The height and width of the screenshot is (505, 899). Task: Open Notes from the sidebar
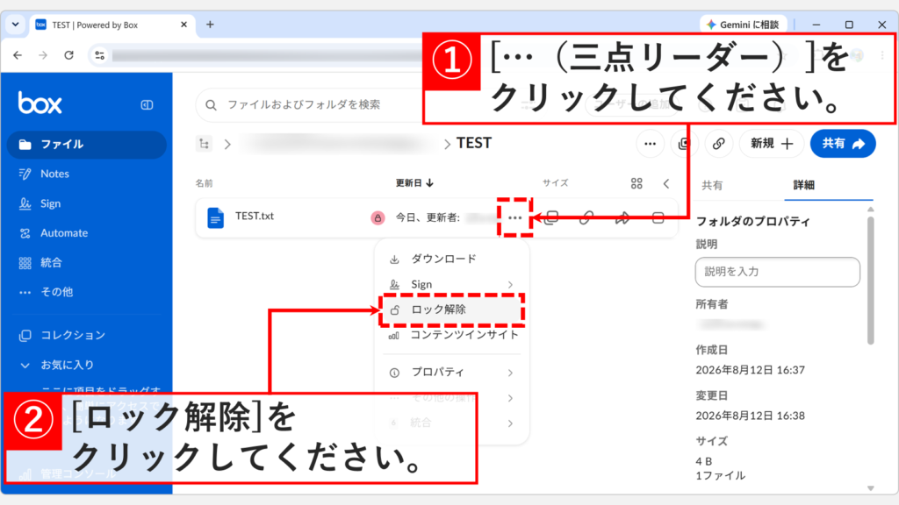point(54,174)
